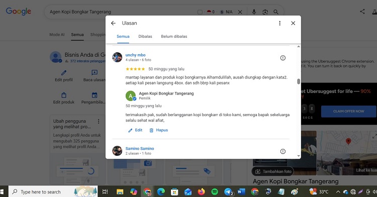The width and height of the screenshot is (377, 197).
Task: Delete the owner reply with Hapus
Action: point(159,130)
